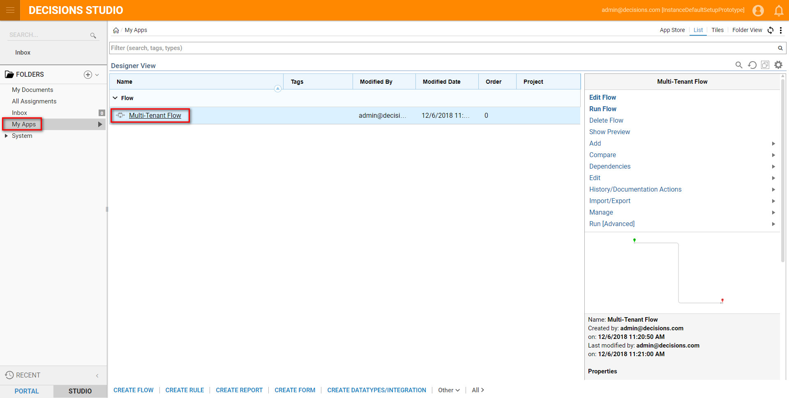The width and height of the screenshot is (789, 398).
Task: Open History/Documentation Actions submenu
Action: pos(635,189)
